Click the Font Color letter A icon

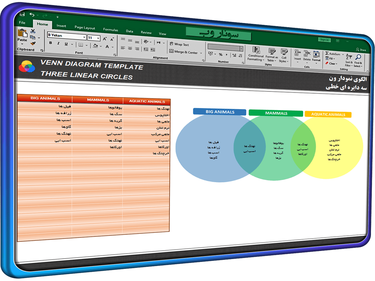(x=107, y=46)
